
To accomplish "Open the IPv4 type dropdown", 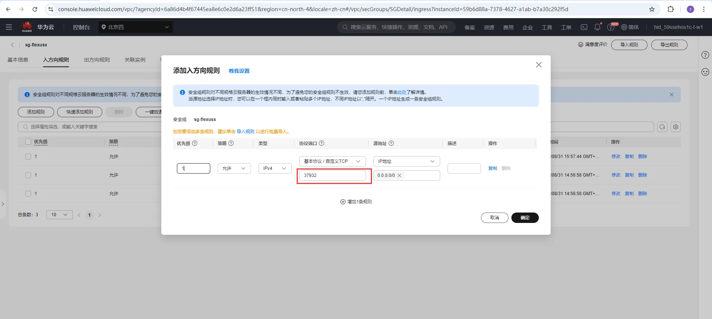I will coord(275,168).
